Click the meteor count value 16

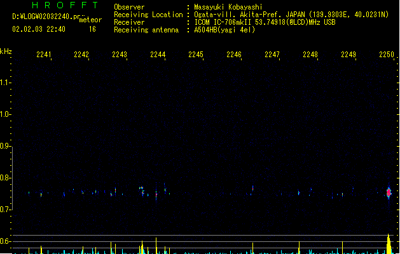coord(92,29)
